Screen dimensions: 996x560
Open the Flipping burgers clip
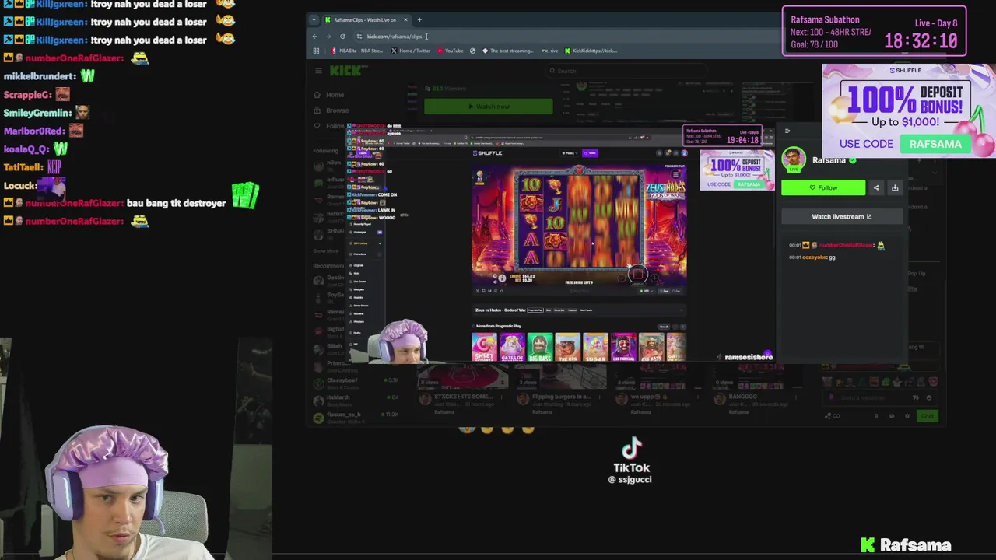tap(562, 397)
